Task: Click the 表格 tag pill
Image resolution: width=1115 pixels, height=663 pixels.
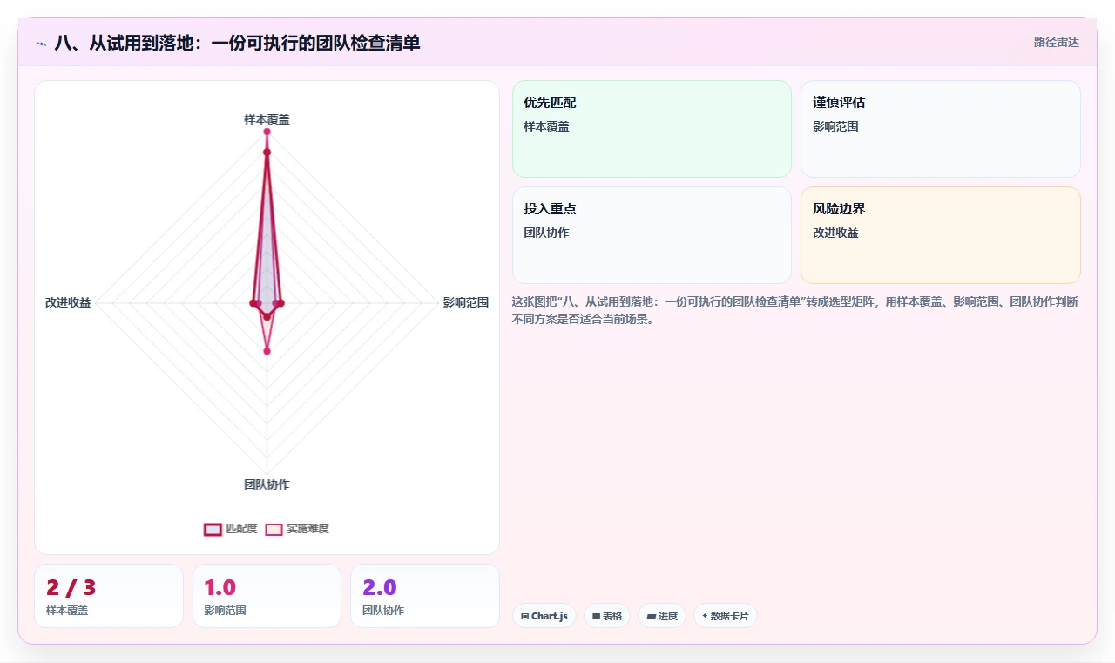Action: pyautogui.click(x=607, y=616)
